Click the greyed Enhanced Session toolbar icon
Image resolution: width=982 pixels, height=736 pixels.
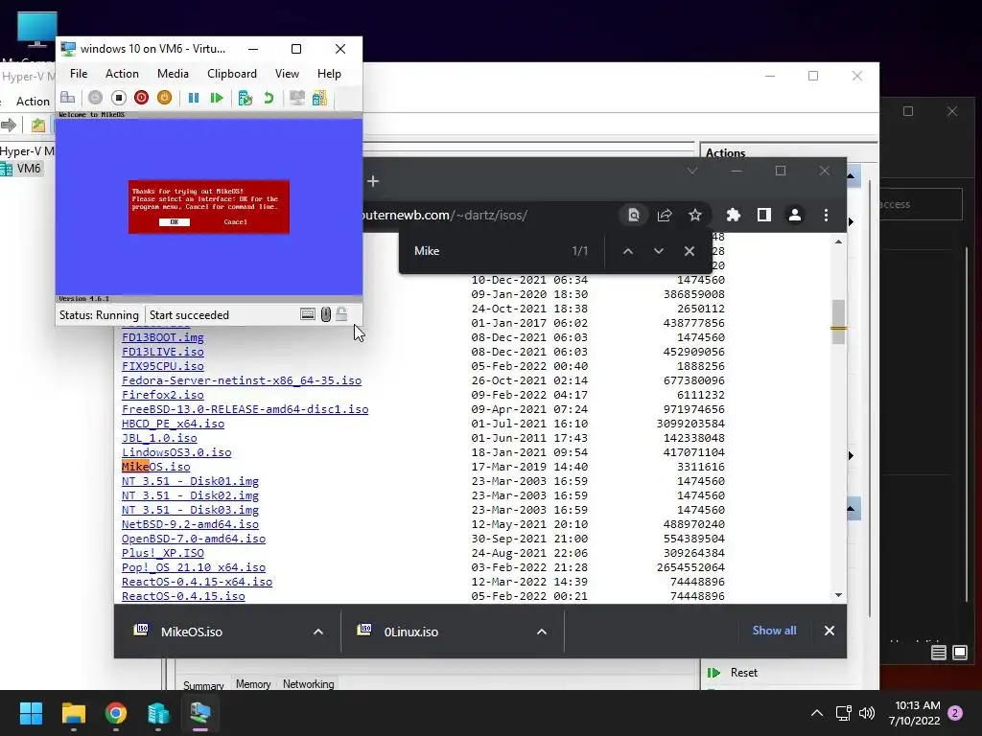297,98
